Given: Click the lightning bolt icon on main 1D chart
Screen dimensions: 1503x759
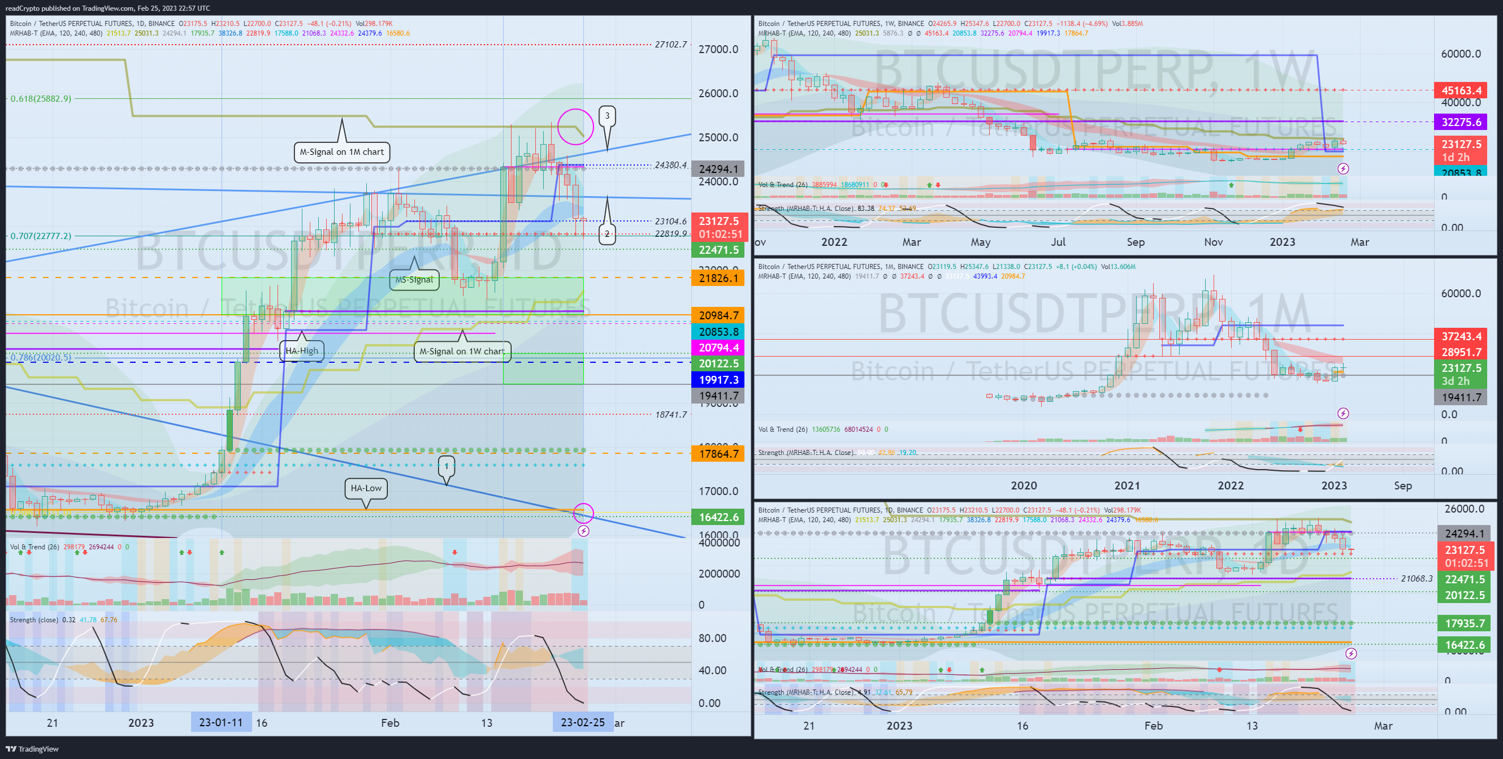Looking at the screenshot, I should pos(583,531).
